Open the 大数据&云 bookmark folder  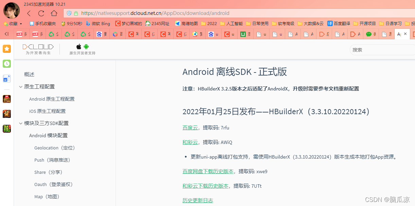pos(311,24)
